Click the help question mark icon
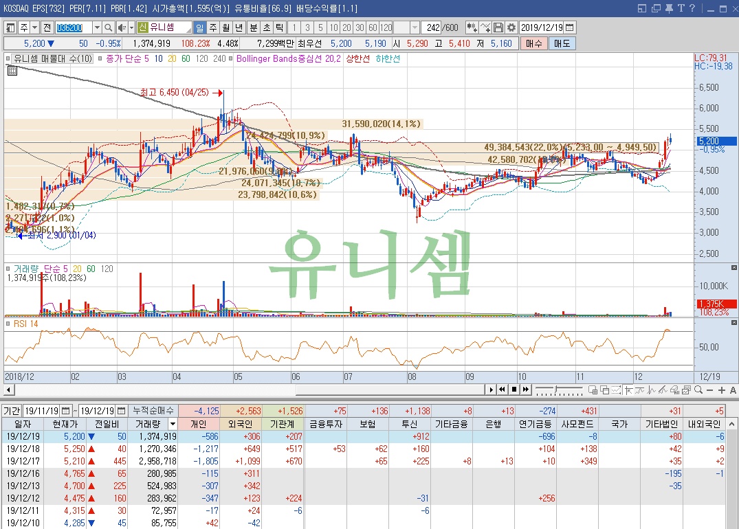This screenshot has width=739, height=529. [692, 8]
